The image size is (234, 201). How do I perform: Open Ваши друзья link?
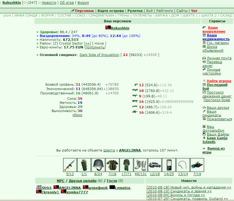point(218,108)
